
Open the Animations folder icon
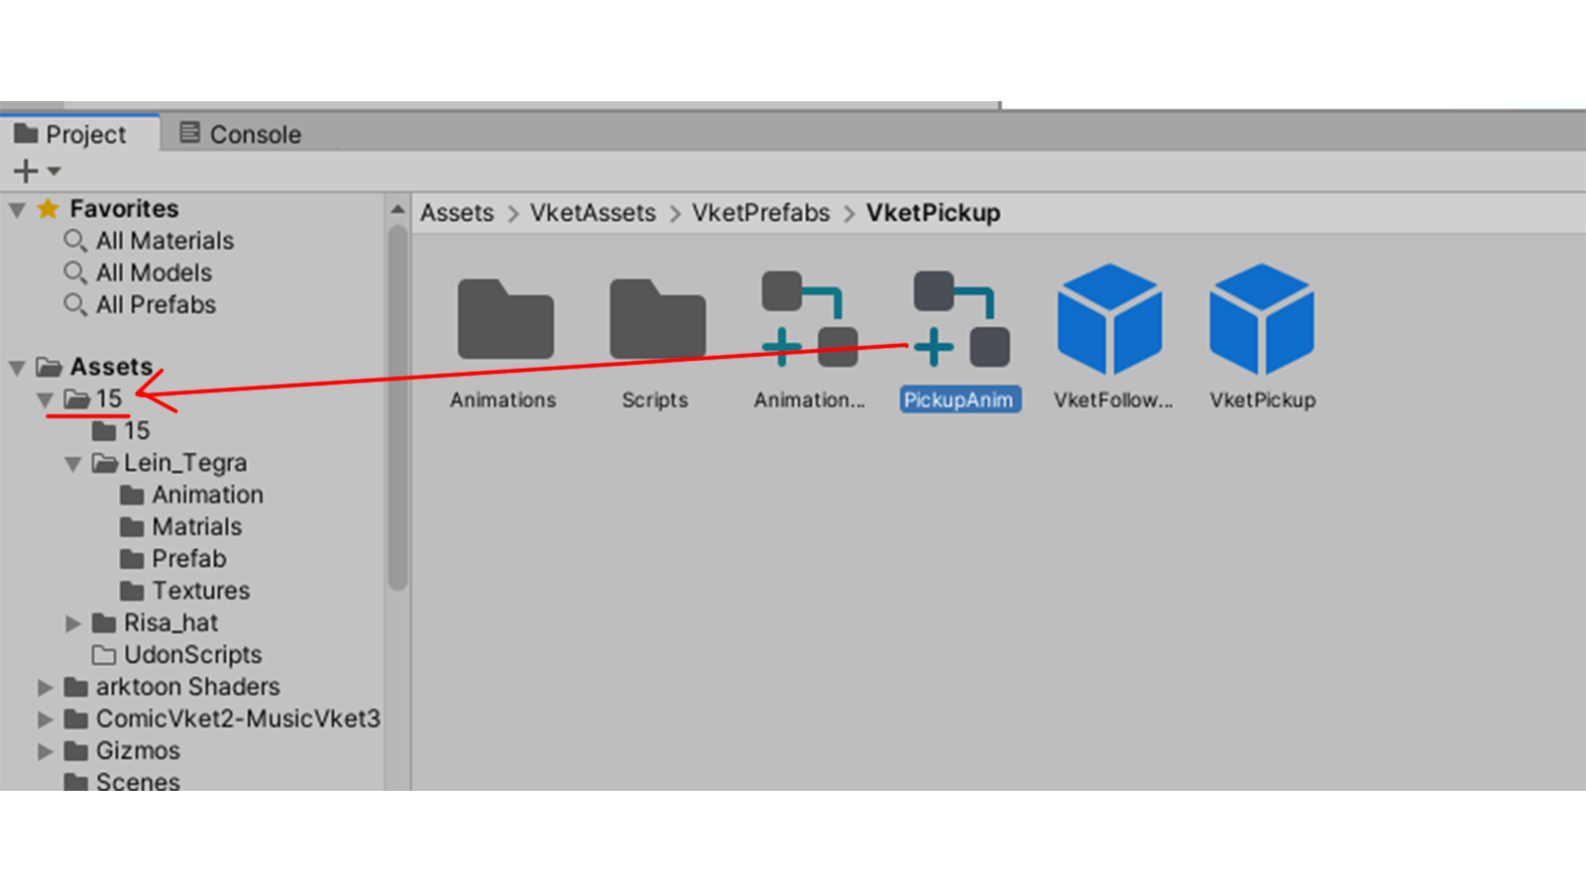click(x=505, y=319)
